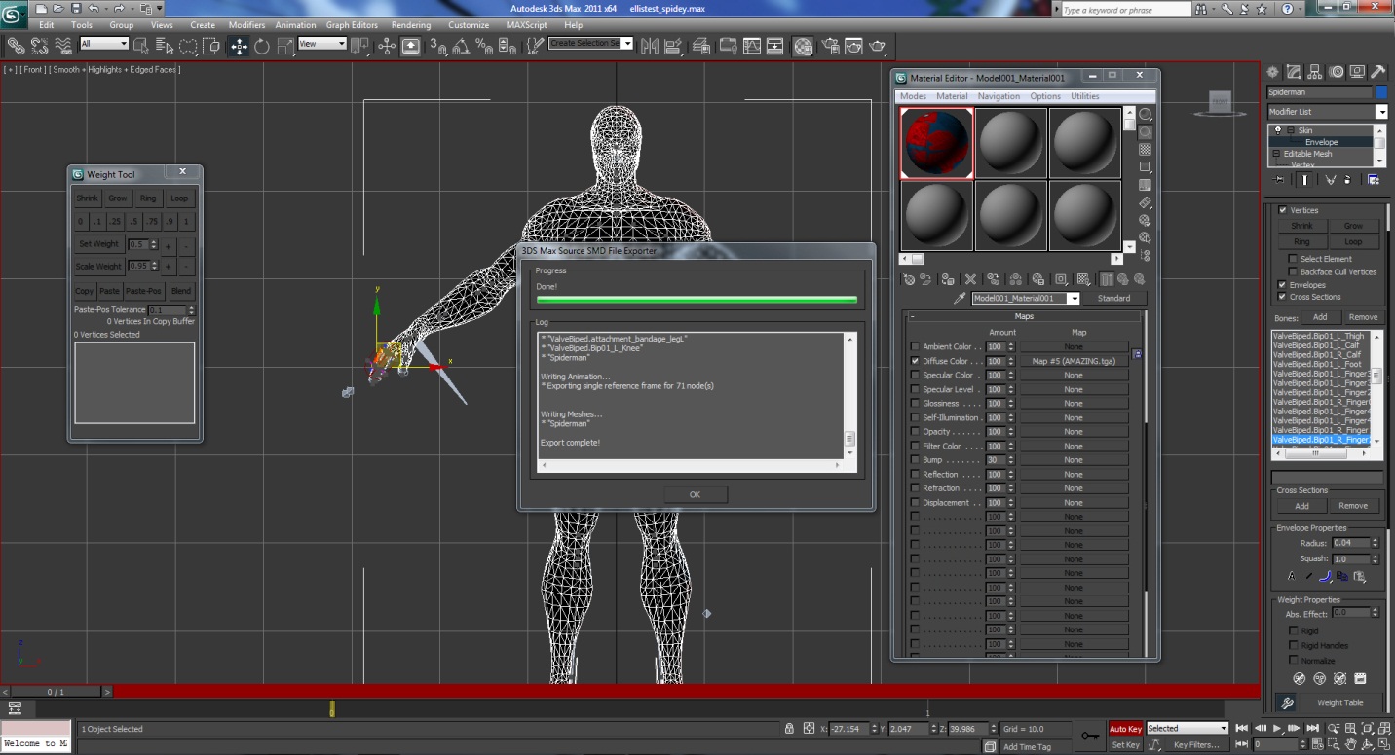Click the Spiderman object color swatch
1395x755 pixels.
click(1380, 92)
